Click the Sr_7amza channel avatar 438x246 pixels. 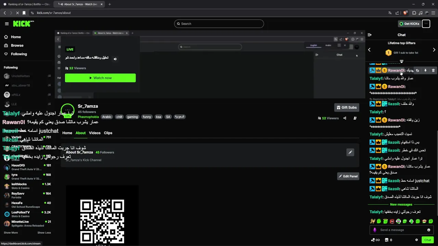(67, 110)
